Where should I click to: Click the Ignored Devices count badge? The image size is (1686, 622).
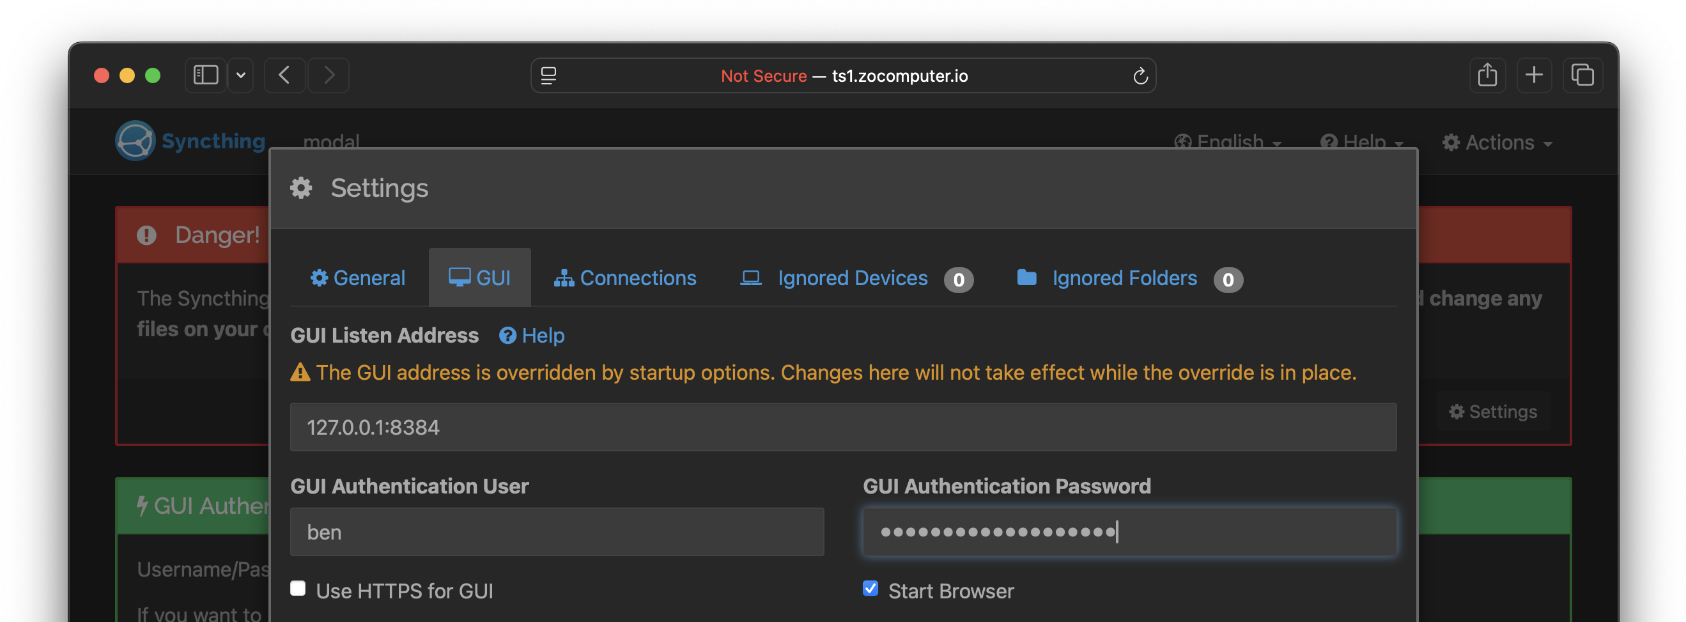tap(959, 279)
